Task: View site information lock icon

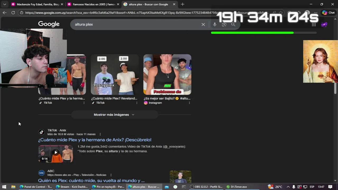Action: click(x=21, y=12)
